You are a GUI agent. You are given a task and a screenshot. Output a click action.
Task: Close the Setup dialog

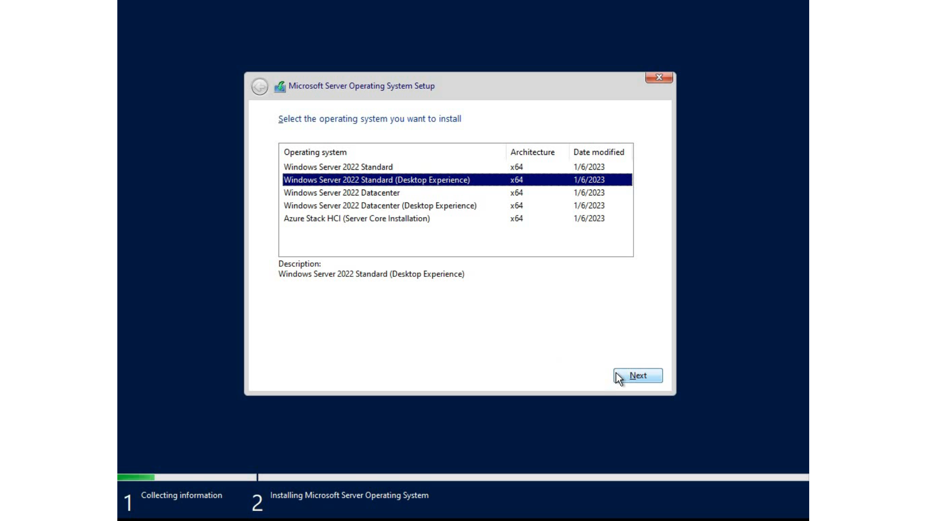[x=659, y=77]
